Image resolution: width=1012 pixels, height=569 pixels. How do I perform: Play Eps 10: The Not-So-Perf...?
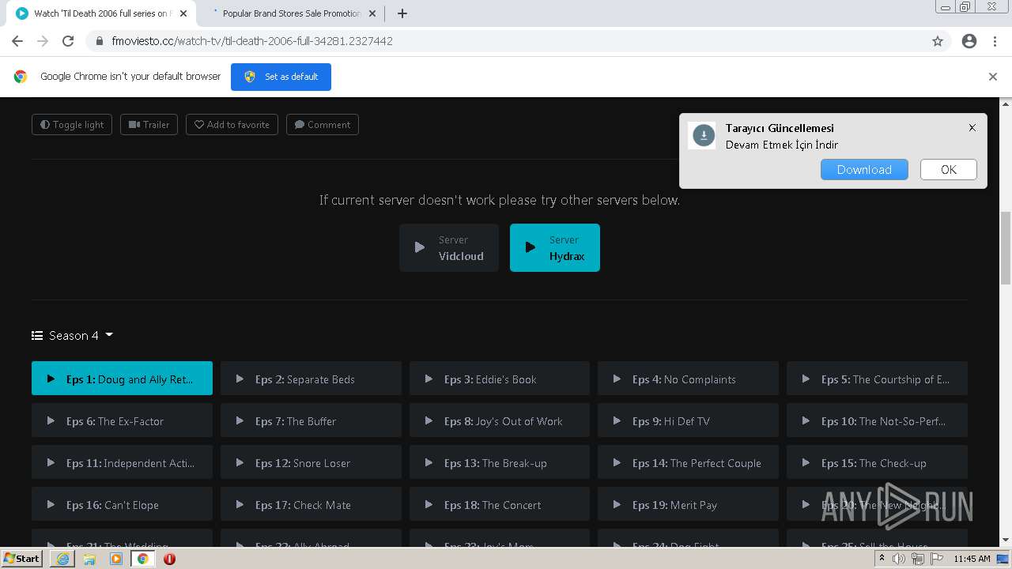click(877, 420)
